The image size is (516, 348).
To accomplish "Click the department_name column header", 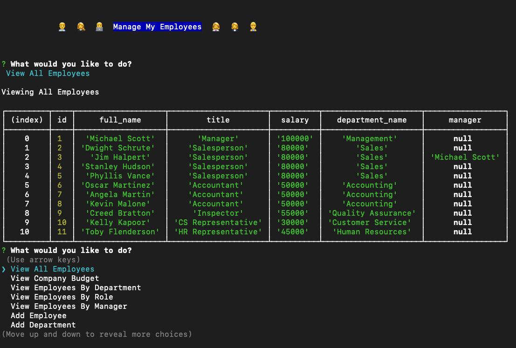I will tap(372, 120).
